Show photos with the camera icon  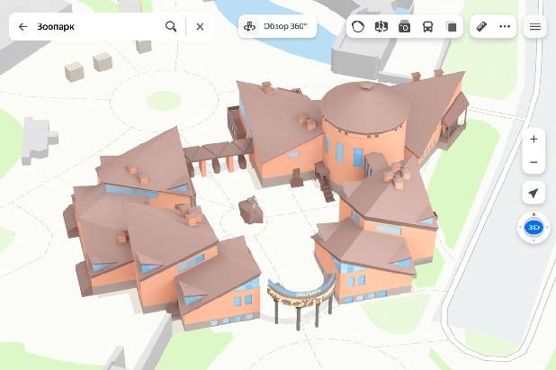tap(405, 27)
